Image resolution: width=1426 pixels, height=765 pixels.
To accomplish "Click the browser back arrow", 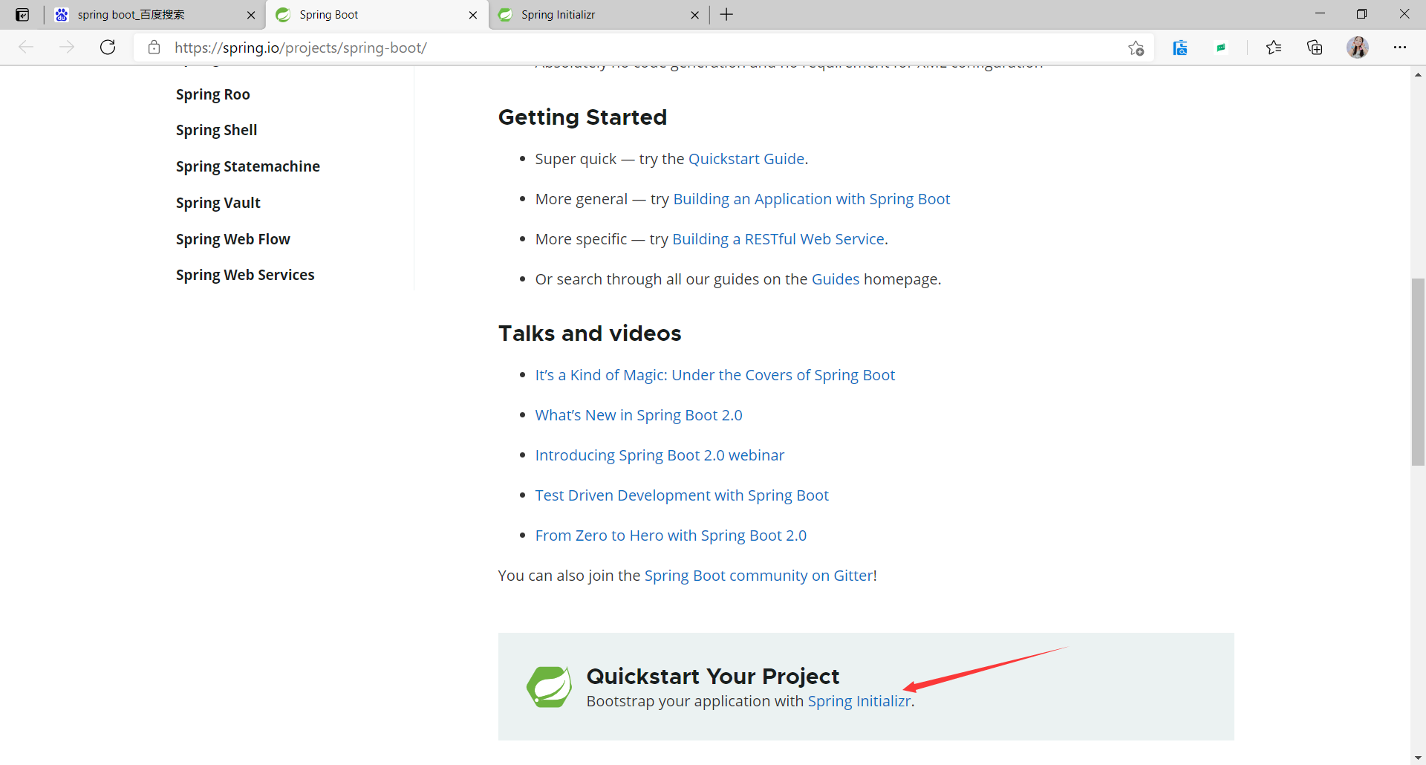I will (26, 48).
